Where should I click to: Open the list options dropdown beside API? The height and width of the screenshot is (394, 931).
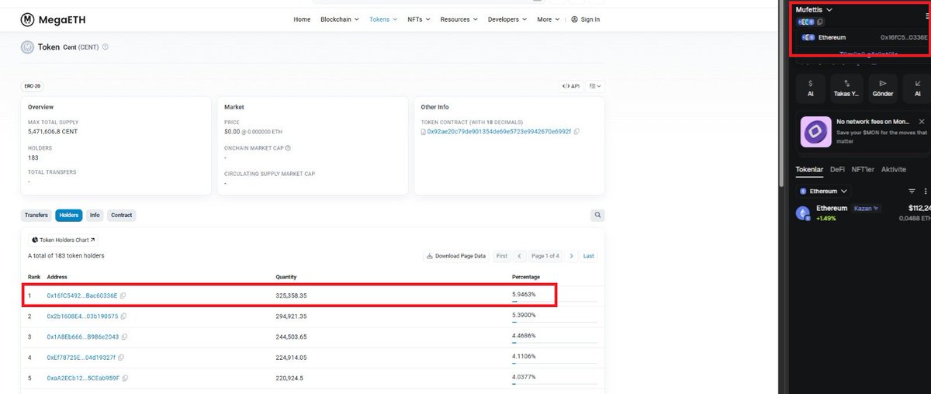595,86
